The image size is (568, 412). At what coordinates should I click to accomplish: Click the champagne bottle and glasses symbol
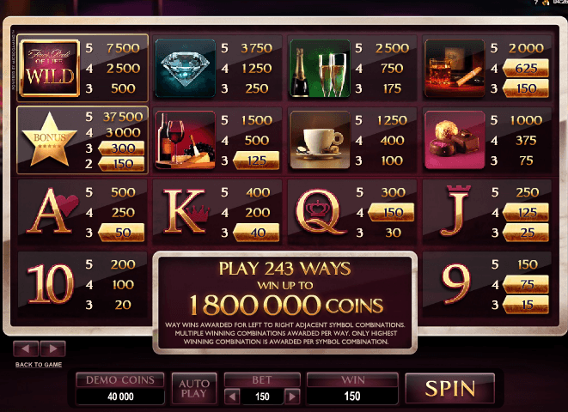pyautogui.click(x=320, y=69)
